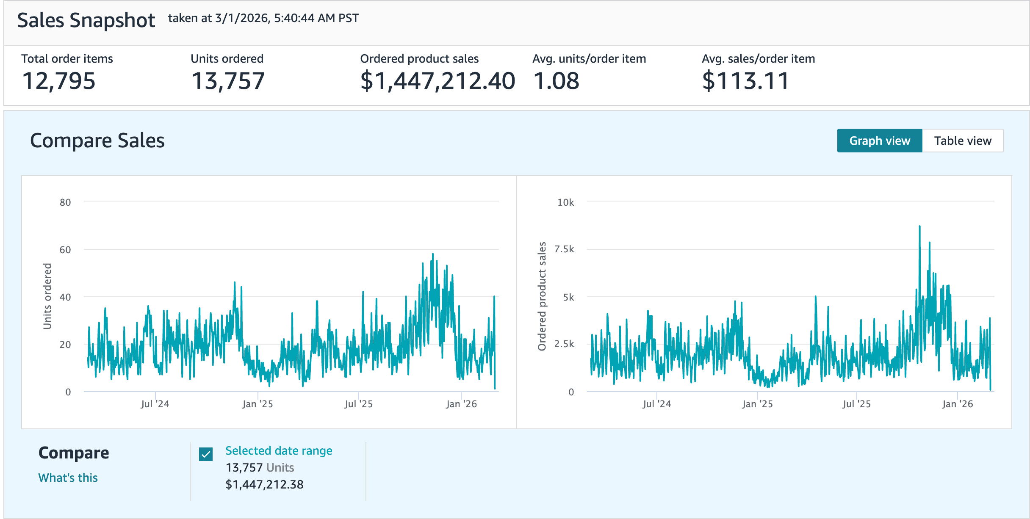Click Jan '25 tick on Units ordered chart
Viewport: 1030px width, 519px height.
257,404
